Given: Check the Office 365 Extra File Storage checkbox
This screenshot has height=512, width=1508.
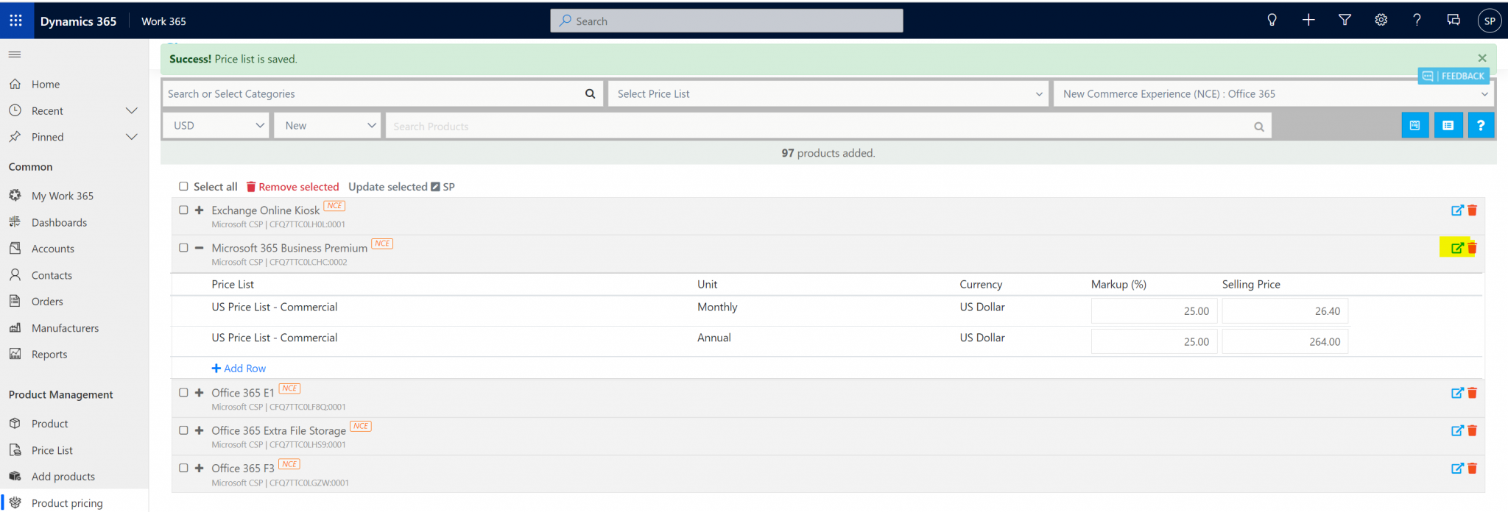Looking at the screenshot, I should [x=183, y=430].
